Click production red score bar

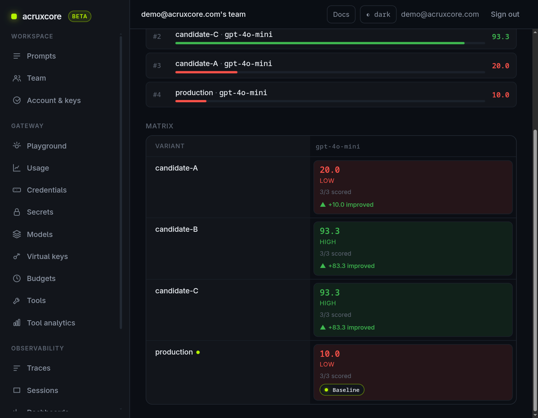click(191, 101)
